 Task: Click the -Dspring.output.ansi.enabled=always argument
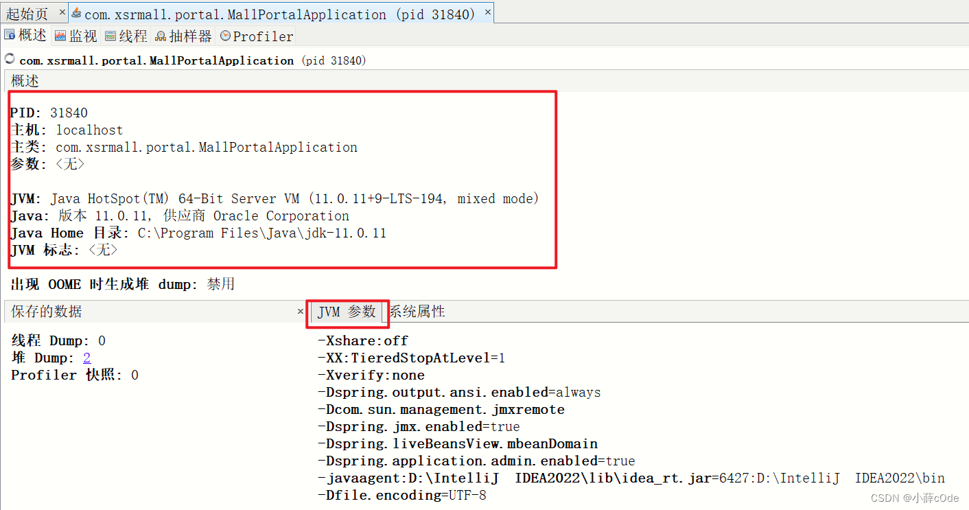coord(459,392)
